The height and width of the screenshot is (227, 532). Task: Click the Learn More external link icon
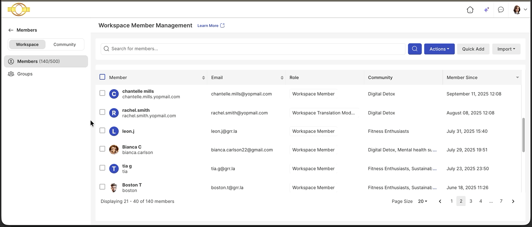[x=222, y=25]
